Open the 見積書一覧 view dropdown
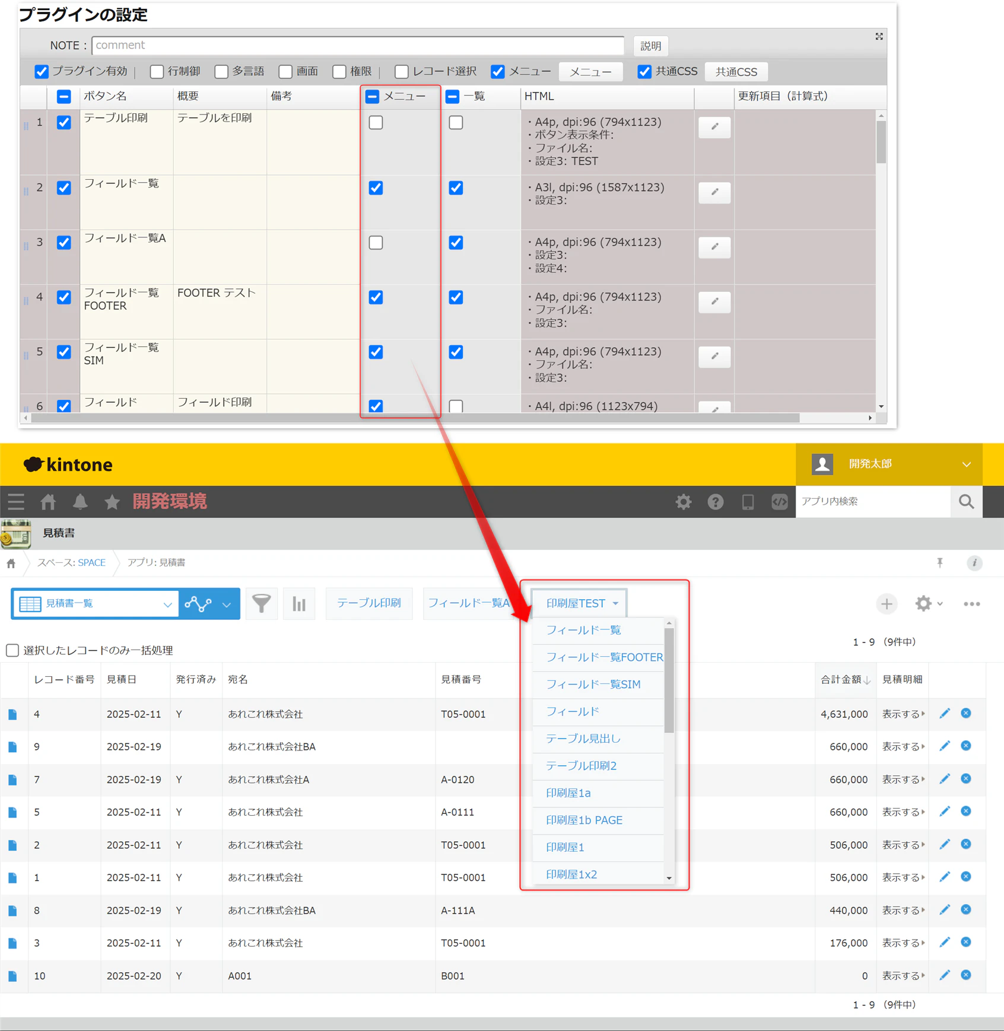The image size is (1004, 1031). click(95, 604)
